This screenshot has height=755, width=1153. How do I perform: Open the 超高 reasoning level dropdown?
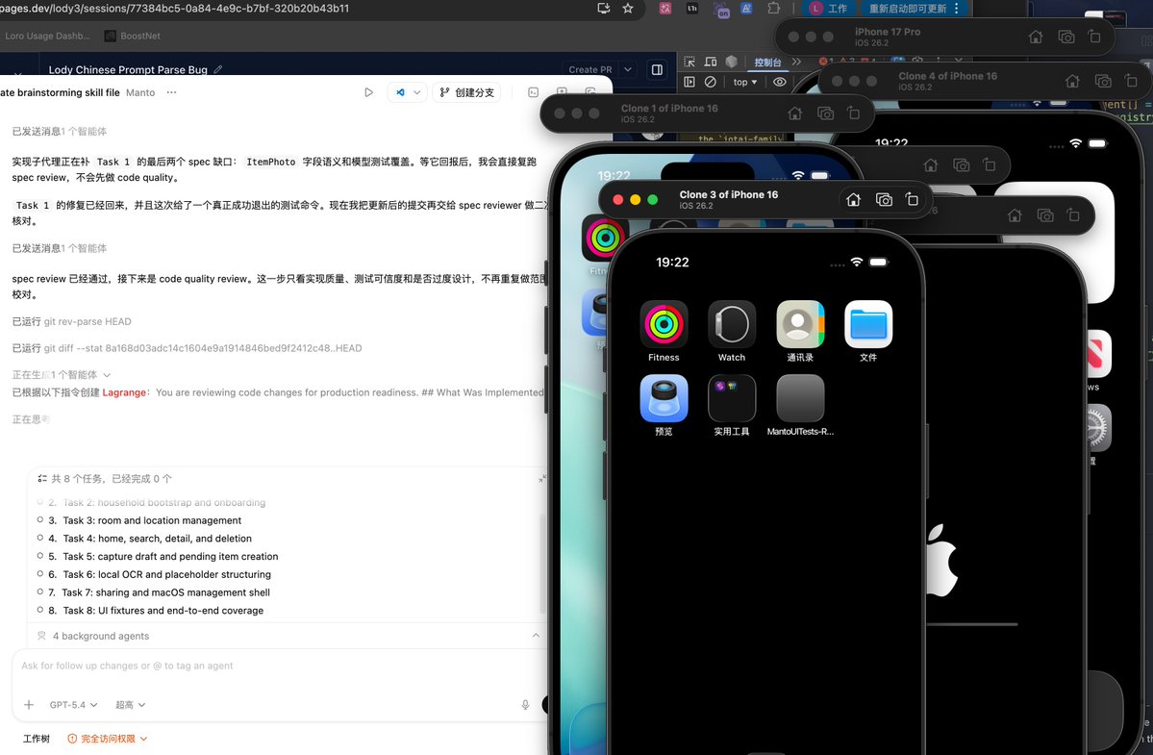130,704
